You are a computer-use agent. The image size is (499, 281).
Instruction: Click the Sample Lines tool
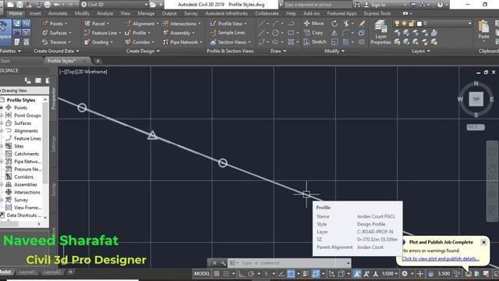point(228,33)
